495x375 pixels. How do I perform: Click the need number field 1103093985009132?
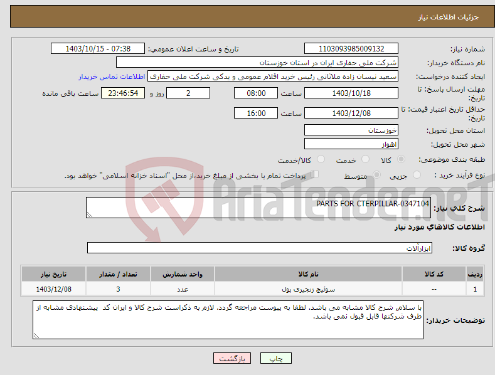click(351, 49)
